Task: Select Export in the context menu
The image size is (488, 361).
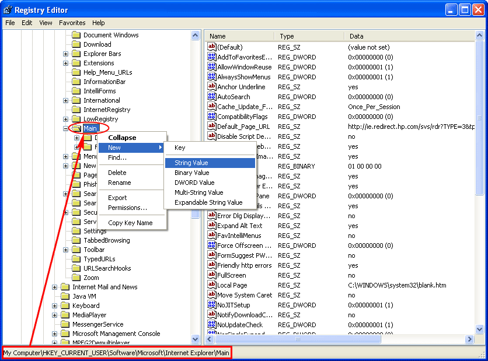Action: coord(132,198)
